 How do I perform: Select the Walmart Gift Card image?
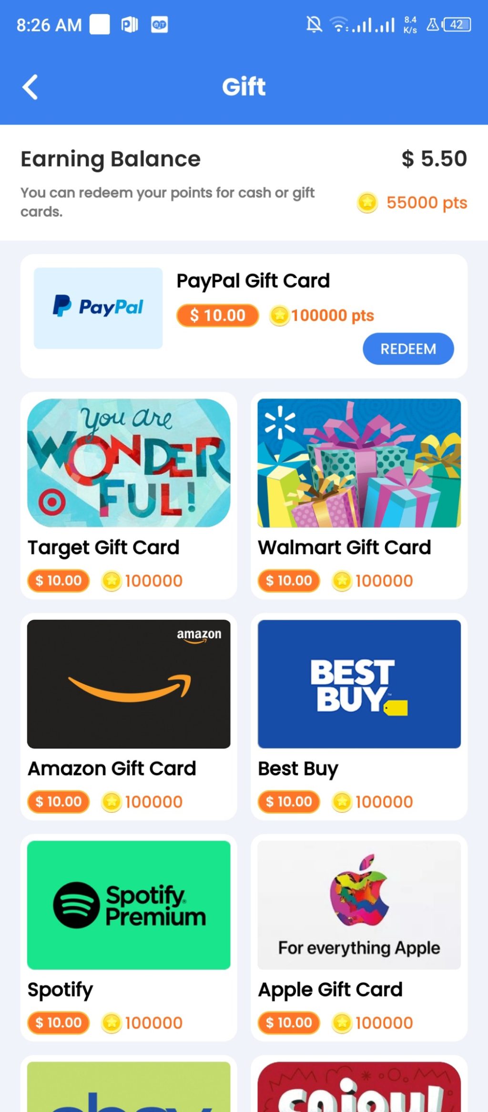click(x=359, y=463)
